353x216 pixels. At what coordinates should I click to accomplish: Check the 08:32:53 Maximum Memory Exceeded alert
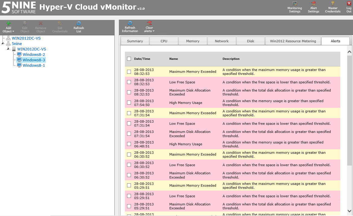pos(129,72)
